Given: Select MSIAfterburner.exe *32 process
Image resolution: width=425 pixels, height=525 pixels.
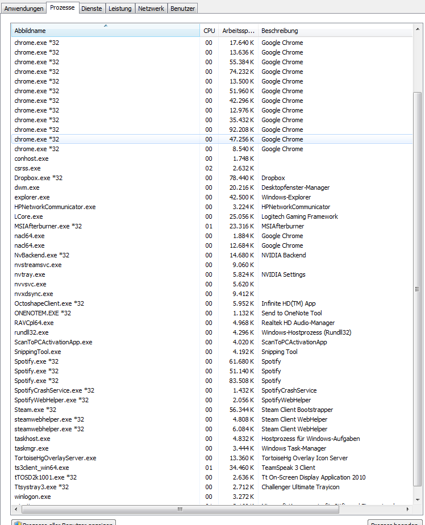Looking at the screenshot, I should click(x=212, y=226).
